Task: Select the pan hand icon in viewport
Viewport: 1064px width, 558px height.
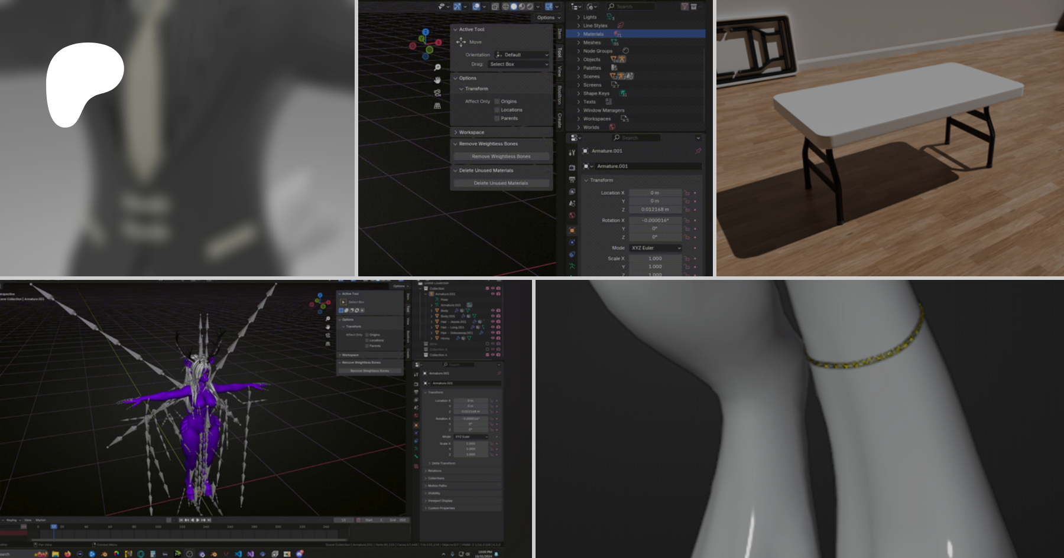Action: pos(437,80)
